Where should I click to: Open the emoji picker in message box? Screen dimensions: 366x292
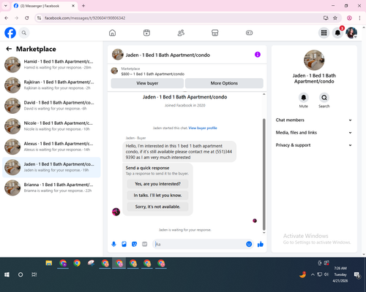(x=249, y=244)
